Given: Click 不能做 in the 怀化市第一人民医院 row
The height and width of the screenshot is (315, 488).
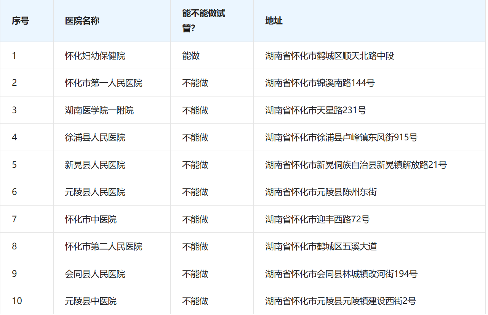Looking at the screenshot, I should click(x=195, y=83).
